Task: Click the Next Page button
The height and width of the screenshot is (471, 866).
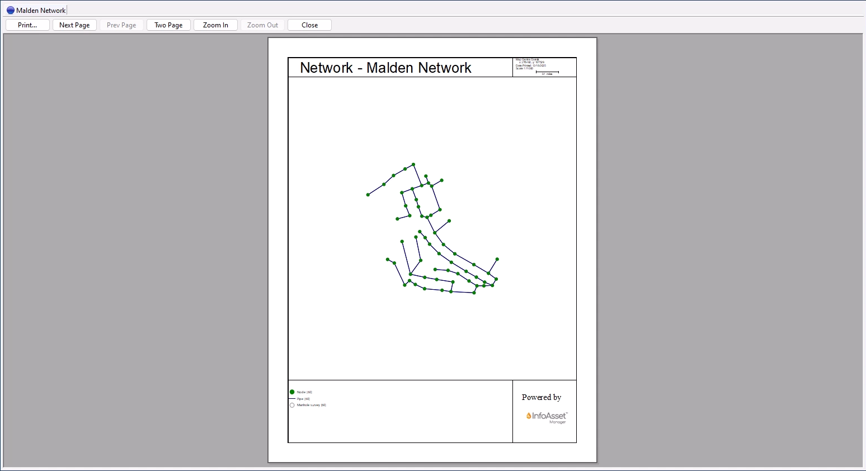Action: click(x=74, y=25)
